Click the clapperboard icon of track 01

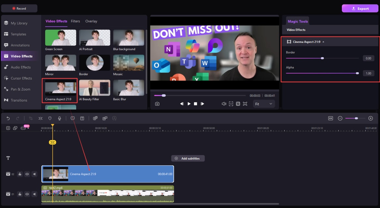(8, 194)
